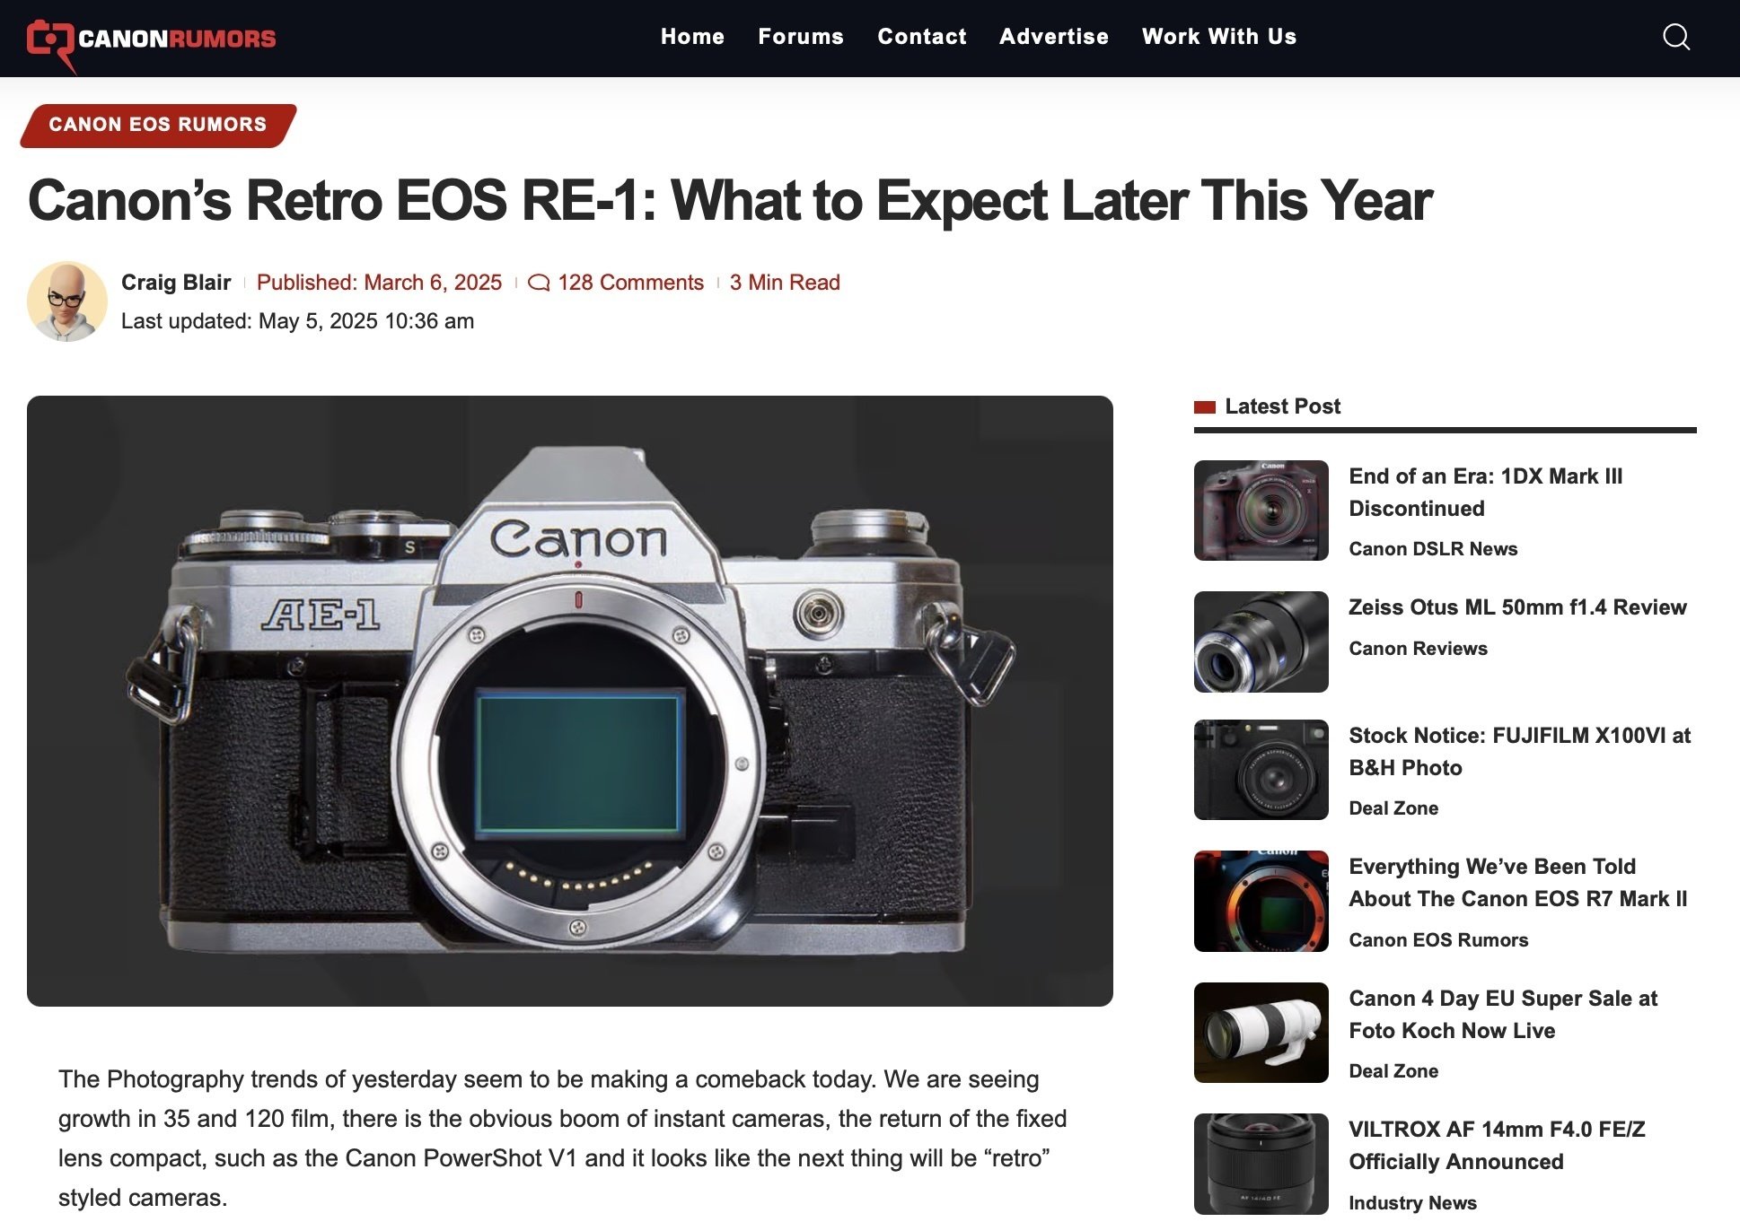Screen dimensions: 1740x1222
Task: Open the 1DX Mark III thumbnail
Action: click(1261, 511)
